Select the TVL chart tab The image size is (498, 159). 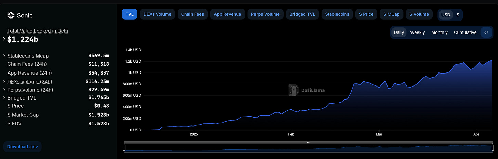(130, 14)
